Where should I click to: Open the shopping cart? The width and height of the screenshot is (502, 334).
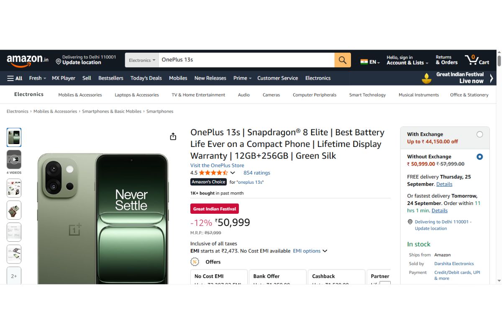pos(476,60)
